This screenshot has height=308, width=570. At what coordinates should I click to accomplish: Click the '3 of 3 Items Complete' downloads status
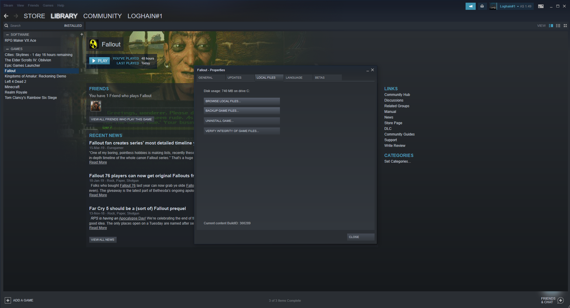(285, 301)
